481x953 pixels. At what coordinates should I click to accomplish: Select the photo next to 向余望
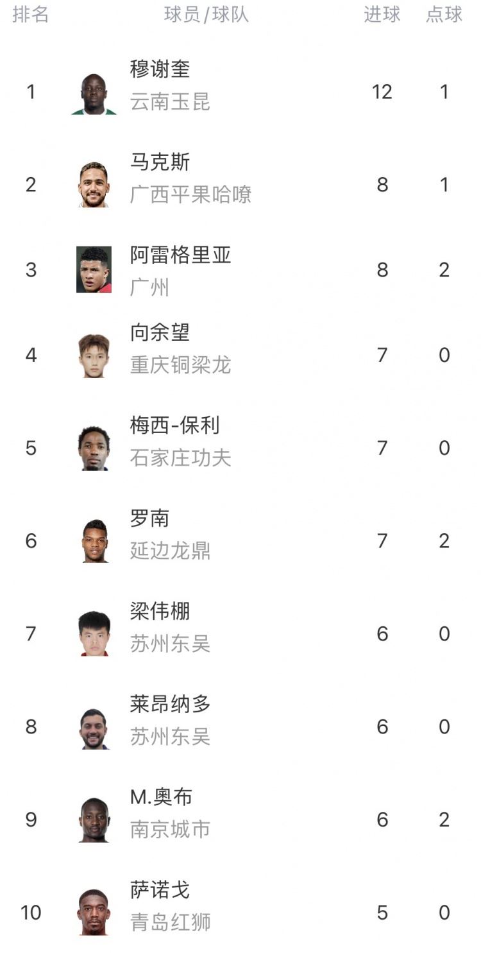click(x=94, y=356)
